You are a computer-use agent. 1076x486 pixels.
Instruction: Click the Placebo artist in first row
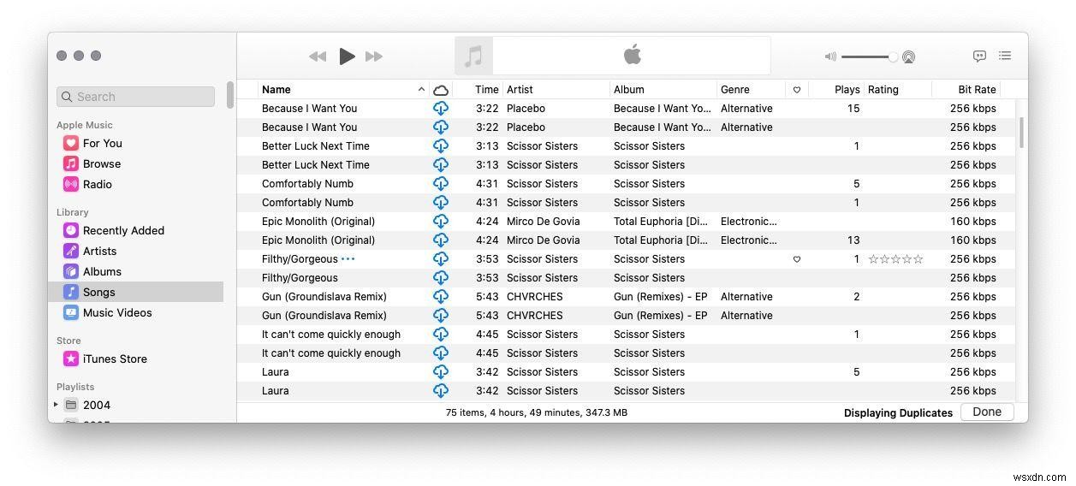click(x=526, y=108)
